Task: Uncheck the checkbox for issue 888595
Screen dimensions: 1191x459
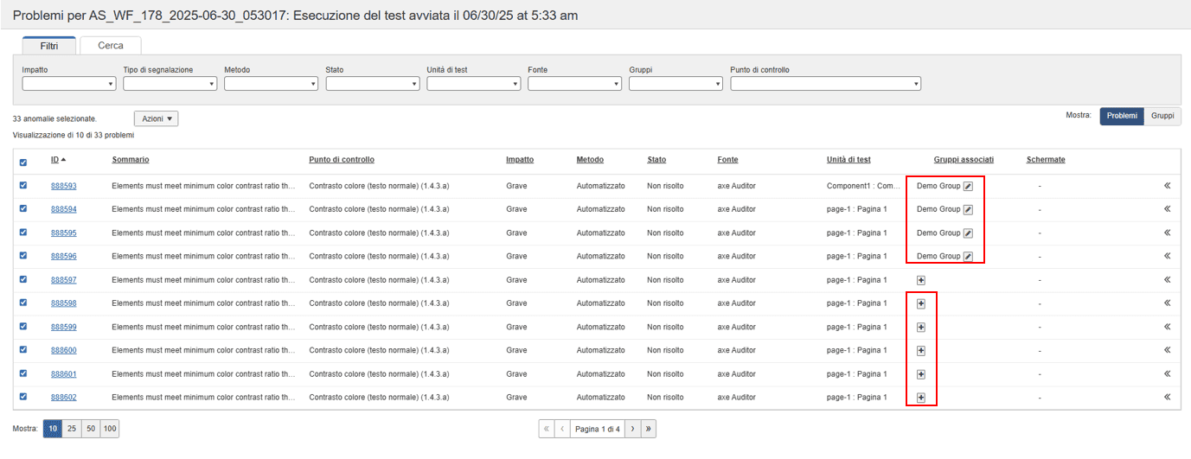Action: pyautogui.click(x=23, y=233)
